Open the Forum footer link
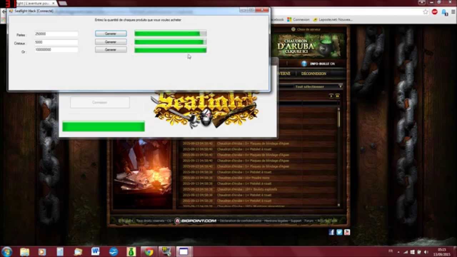457x257 pixels. point(309,221)
